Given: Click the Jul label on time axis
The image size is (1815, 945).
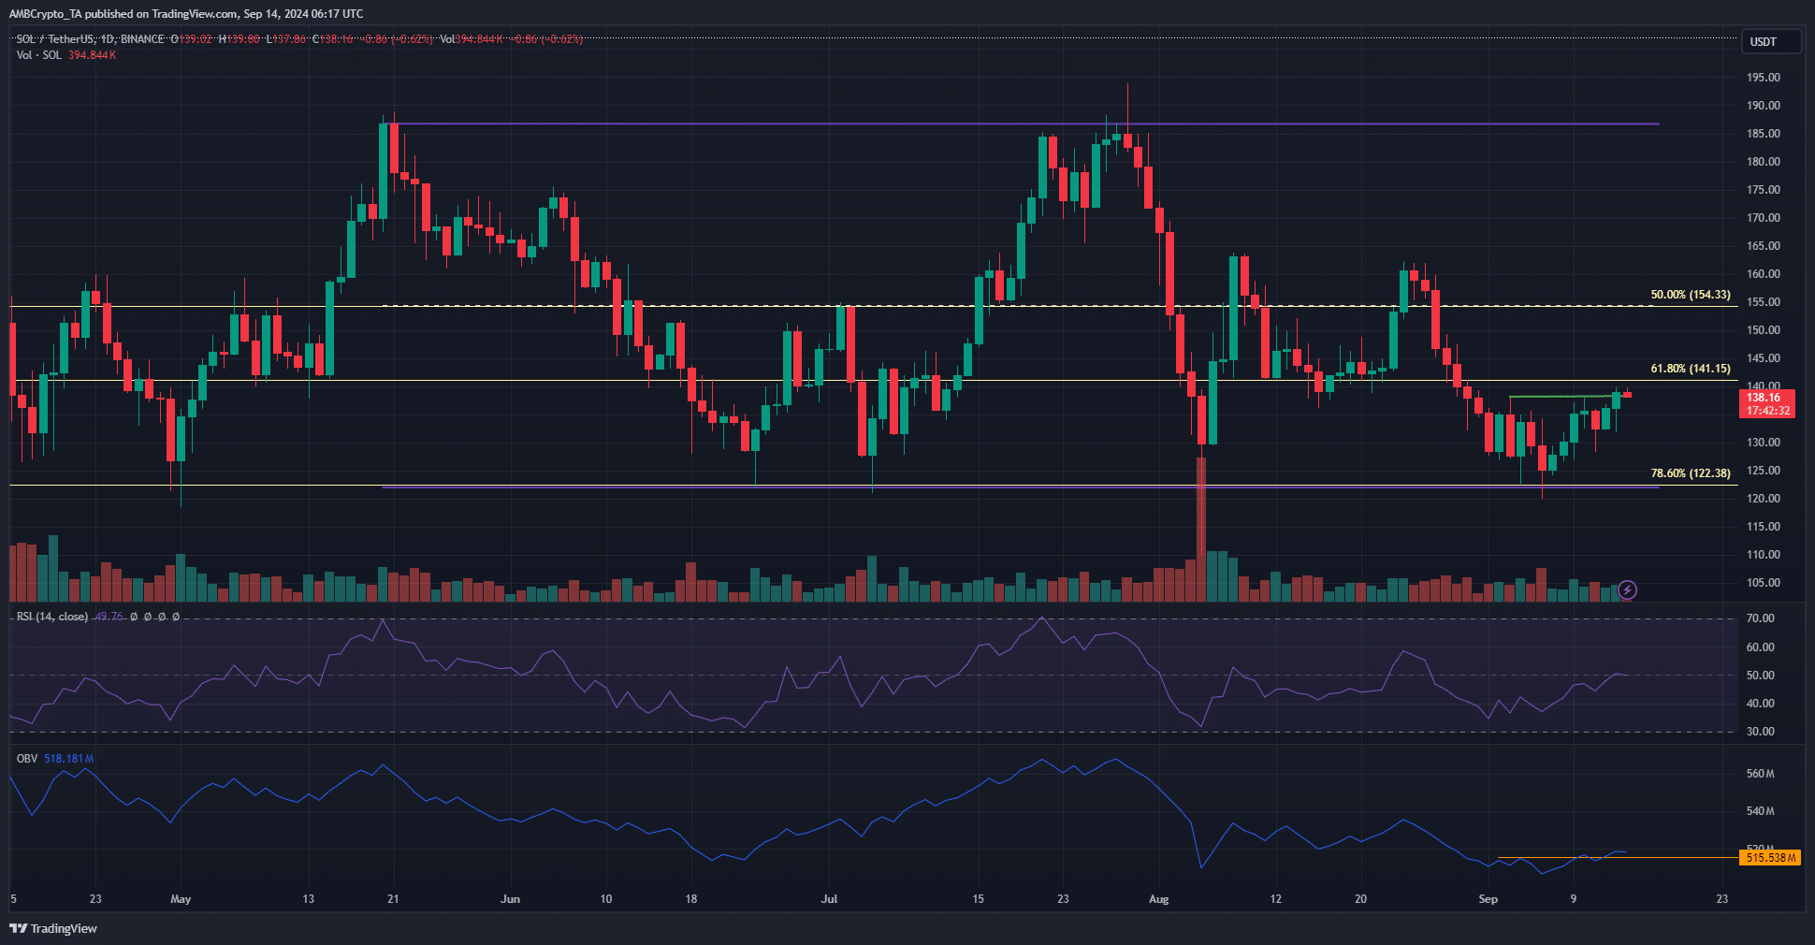Looking at the screenshot, I should click(x=829, y=899).
